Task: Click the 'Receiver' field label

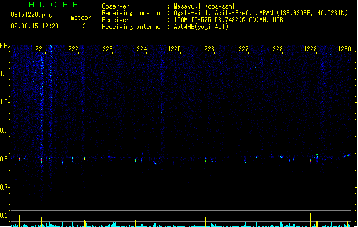Action: point(116,20)
